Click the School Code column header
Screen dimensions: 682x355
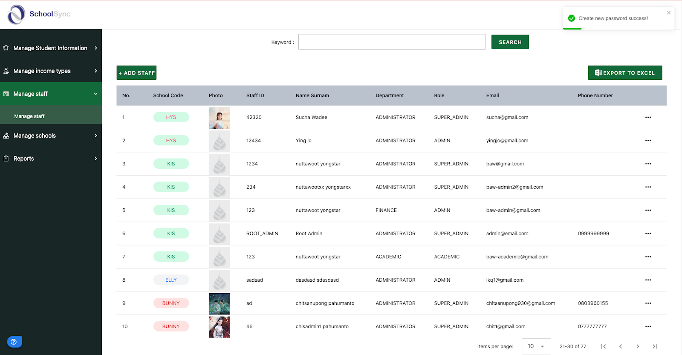click(168, 95)
